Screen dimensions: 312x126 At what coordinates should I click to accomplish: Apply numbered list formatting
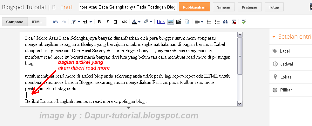pos(209,22)
